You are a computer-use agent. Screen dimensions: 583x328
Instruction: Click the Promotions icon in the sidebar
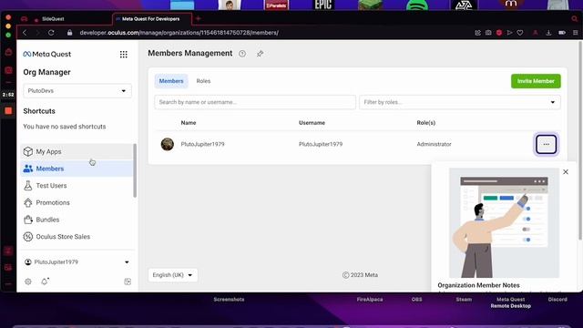(x=28, y=202)
